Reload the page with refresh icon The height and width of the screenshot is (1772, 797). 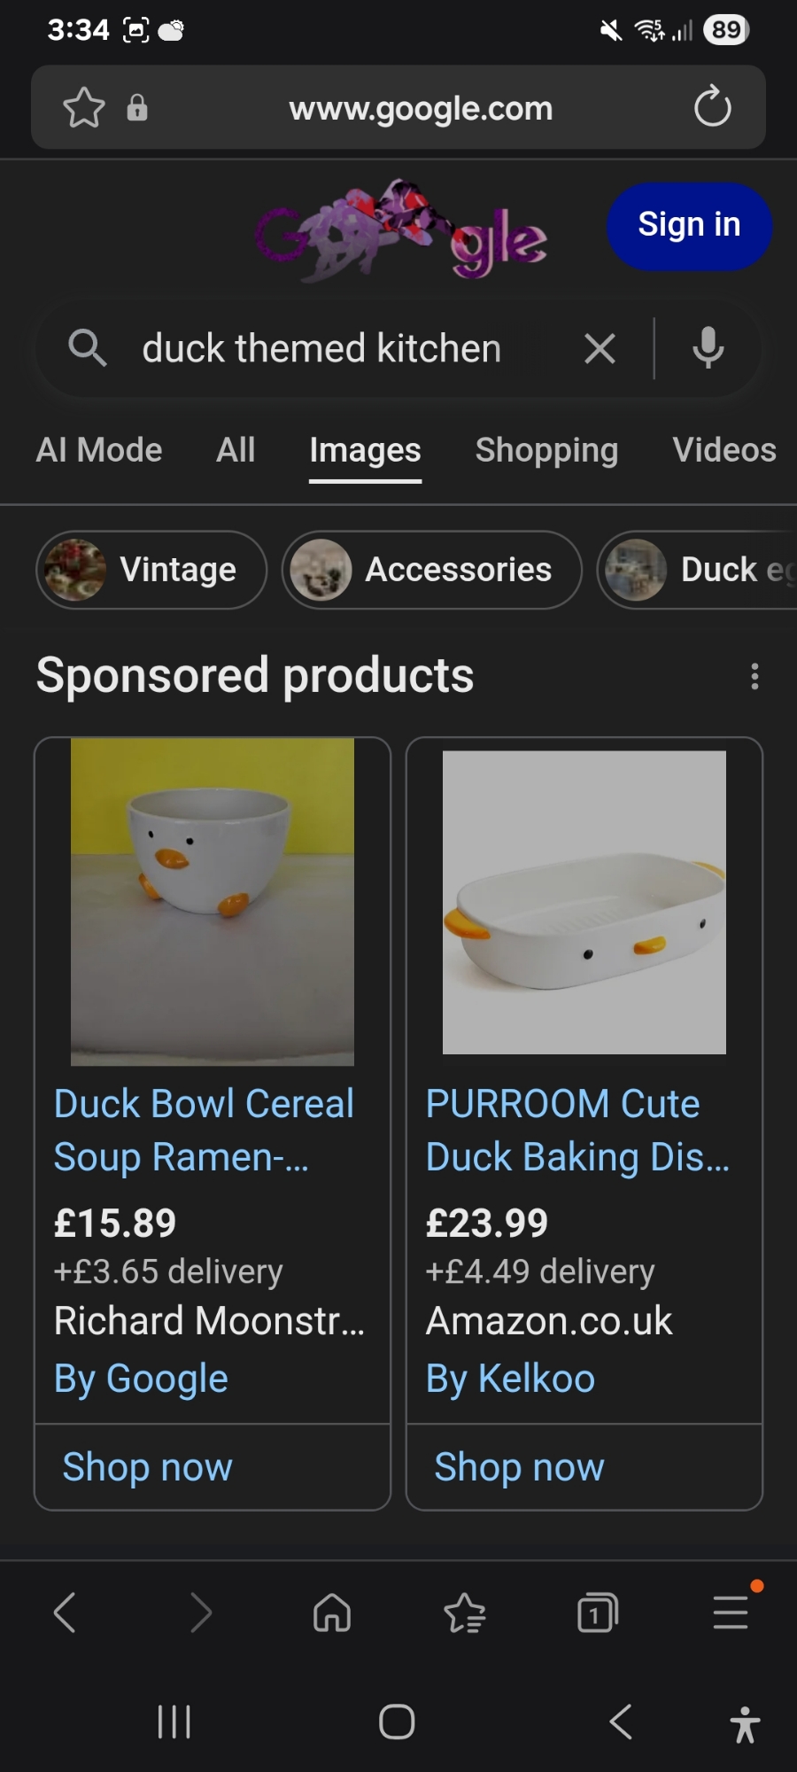[712, 108]
